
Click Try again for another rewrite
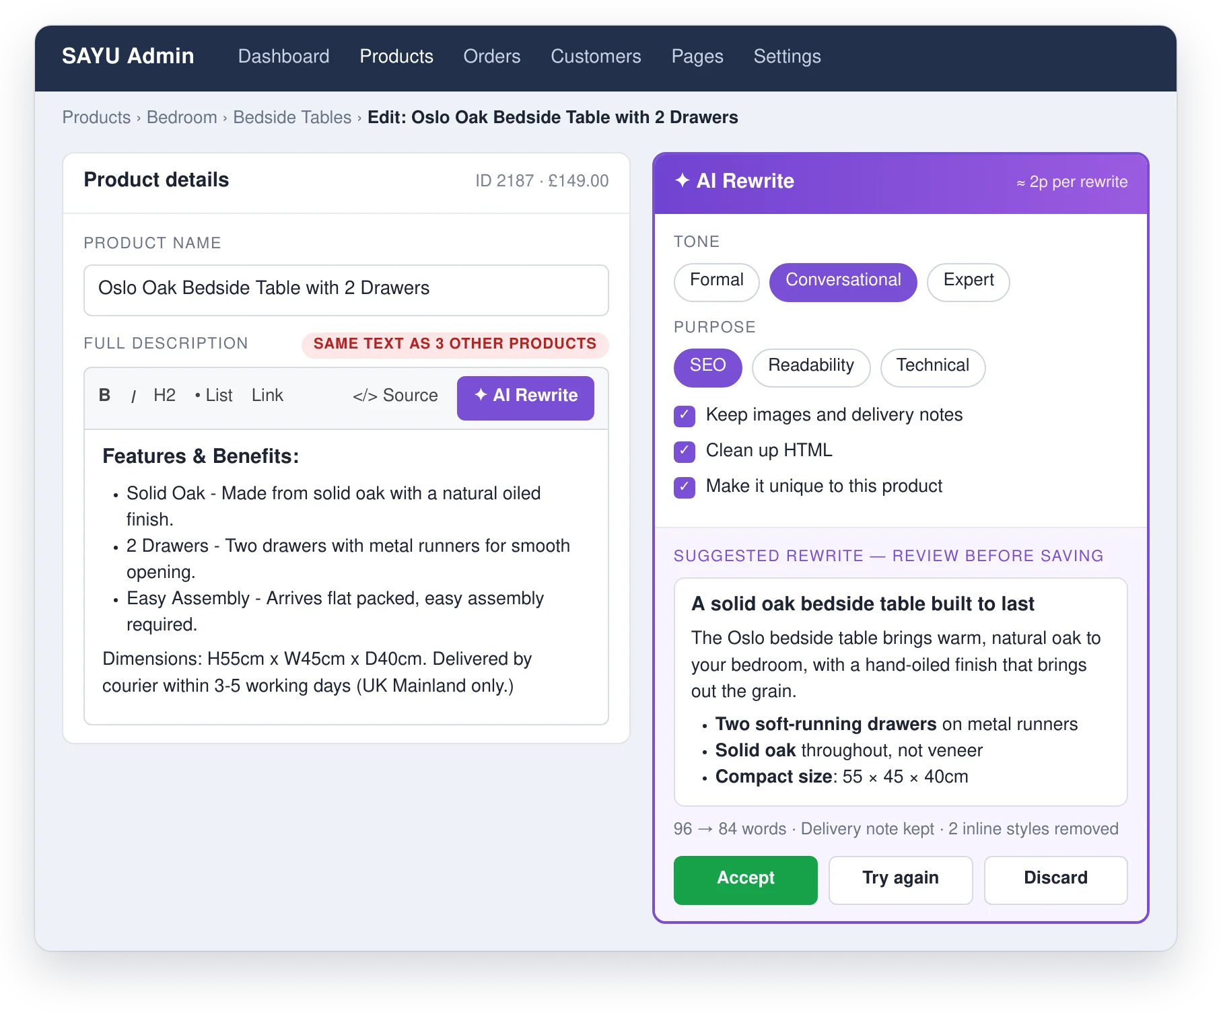tap(901, 881)
